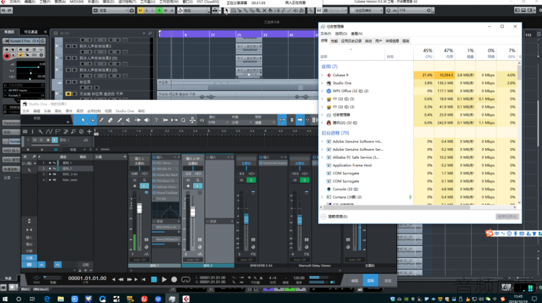This screenshot has height=303, width=542.
Task: Click the fader on mixer channel 1
Action: (x=140, y=208)
